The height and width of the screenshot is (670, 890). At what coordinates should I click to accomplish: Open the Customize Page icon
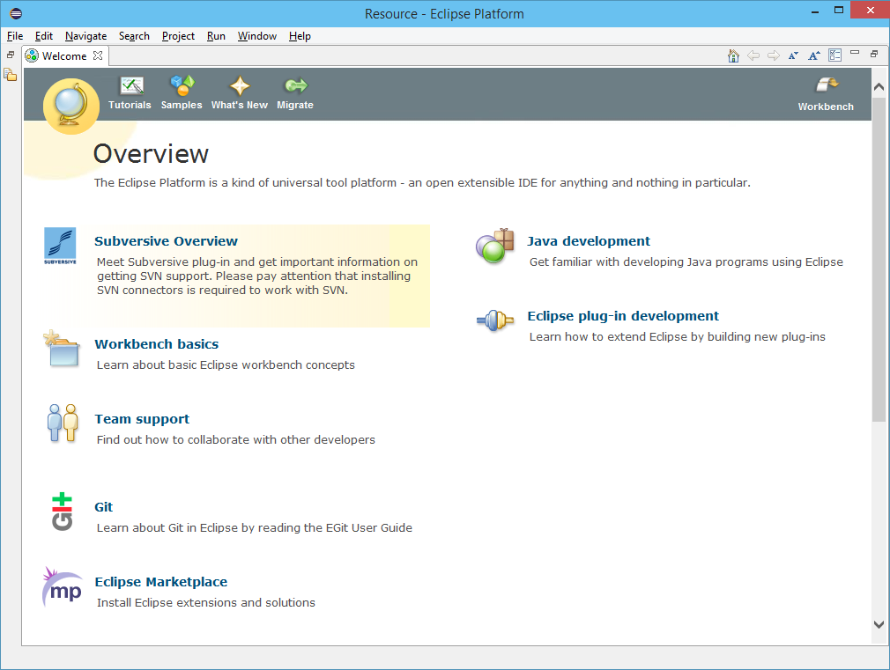click(835, 55)
